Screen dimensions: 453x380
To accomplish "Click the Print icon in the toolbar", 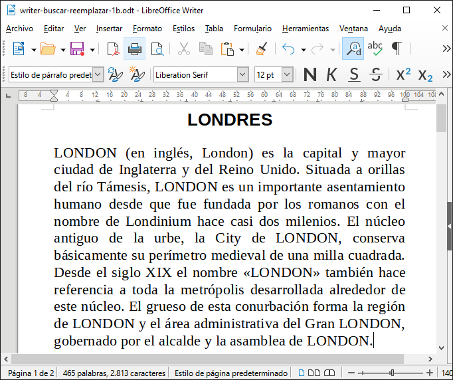I will click(x=134, y=49).
